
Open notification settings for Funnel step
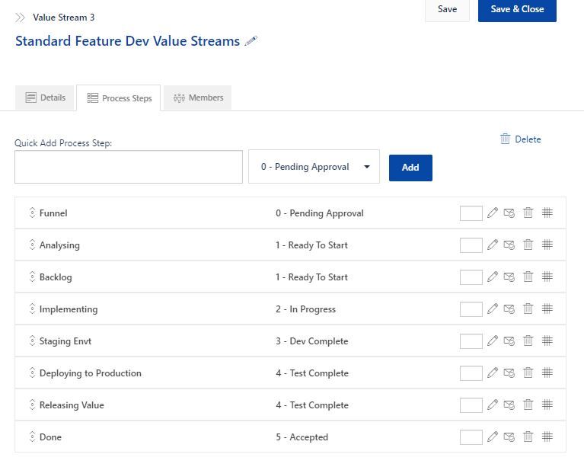pyautogui.click(x=509, y=213)
